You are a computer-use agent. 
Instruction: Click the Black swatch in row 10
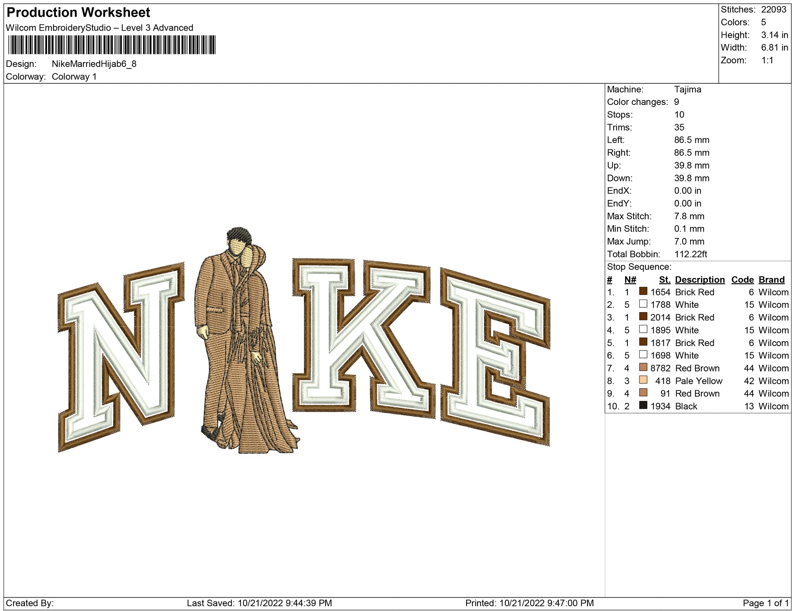[x=643, y=405]
